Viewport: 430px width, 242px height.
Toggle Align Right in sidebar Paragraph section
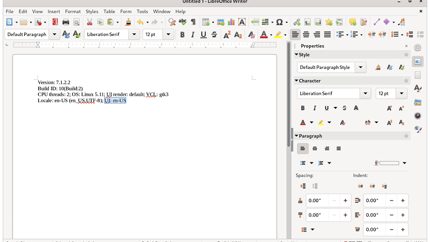327,148
